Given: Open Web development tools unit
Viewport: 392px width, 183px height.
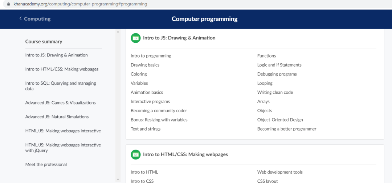Looking at the screenshot, I should pyautogui.click(x=280, y=172).
